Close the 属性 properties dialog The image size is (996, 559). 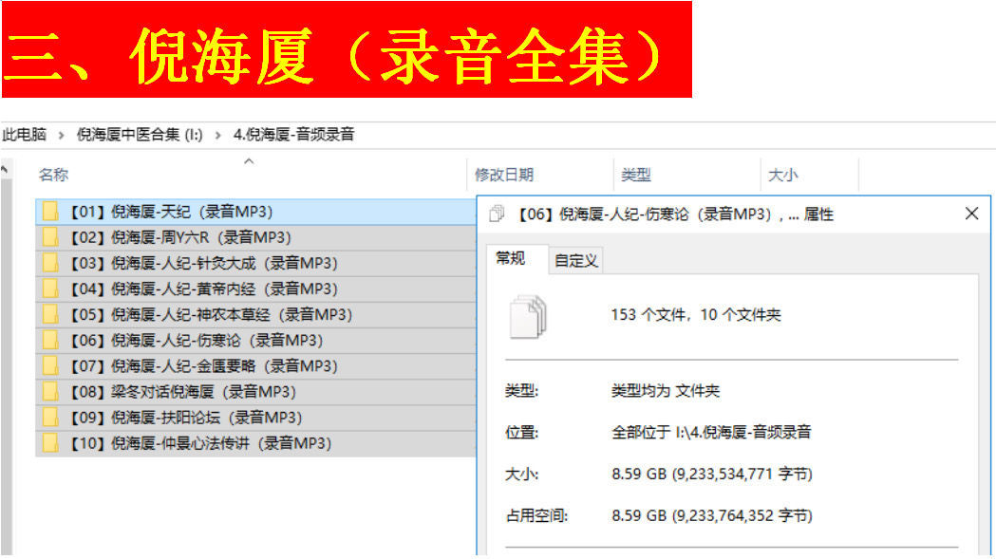971,214
